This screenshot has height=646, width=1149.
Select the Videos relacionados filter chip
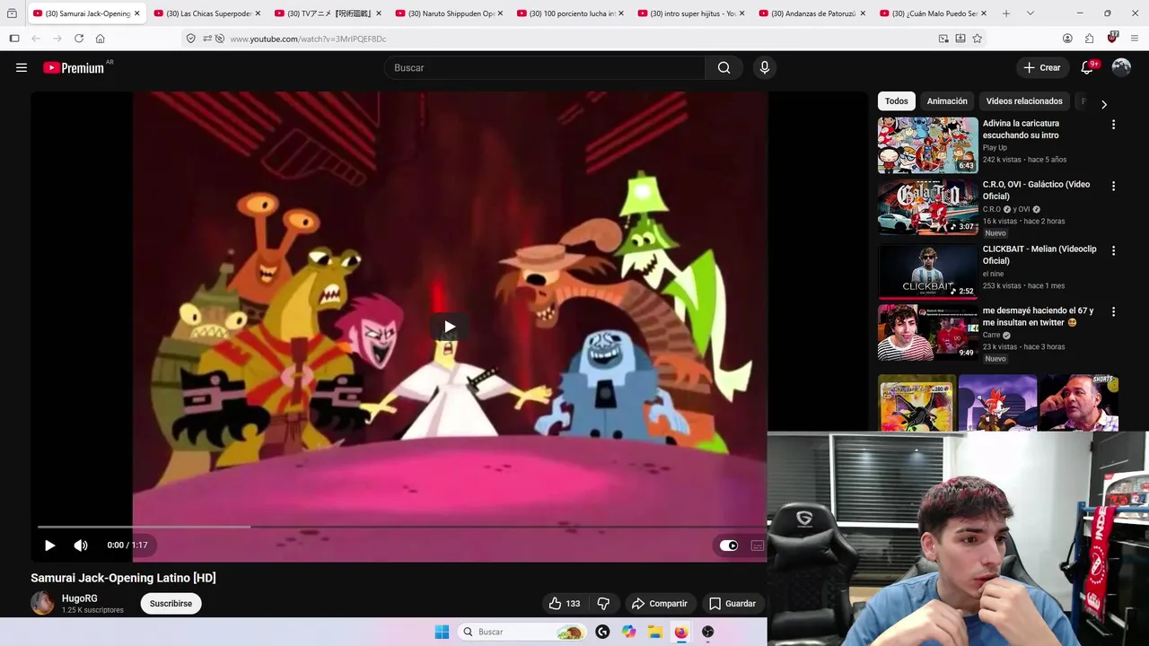1024,101
